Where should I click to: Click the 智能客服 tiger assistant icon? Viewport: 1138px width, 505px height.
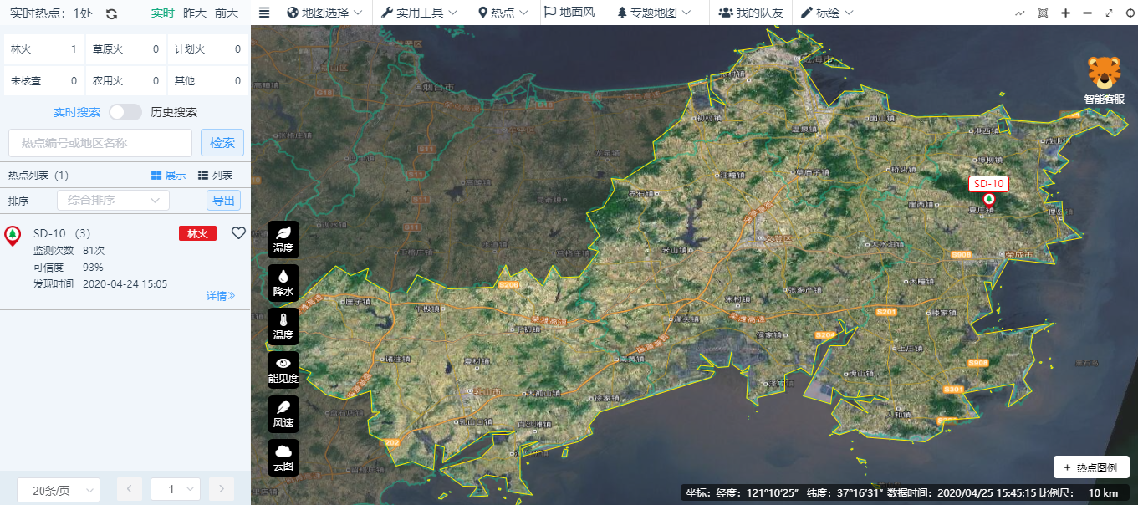click(1104, 80)
